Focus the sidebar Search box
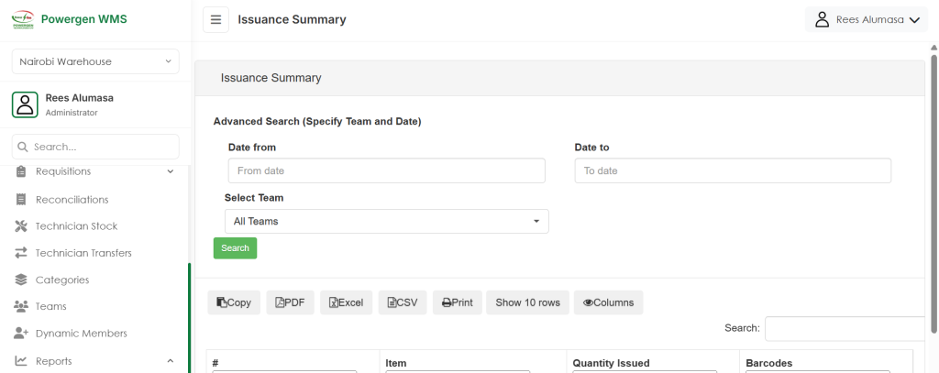 tap(95, 147)
